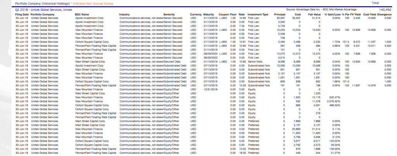Select fair value cell 1,220
The image size is (397, 156).
(317, 93)
